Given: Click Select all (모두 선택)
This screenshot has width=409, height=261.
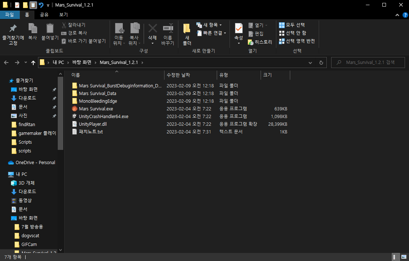Looking at the screenshot, I should (292, 25).
